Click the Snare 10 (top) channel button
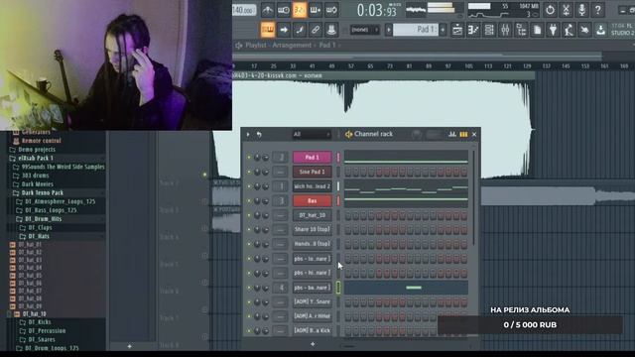This screenshot has height=357, width=635. point(312,229)
